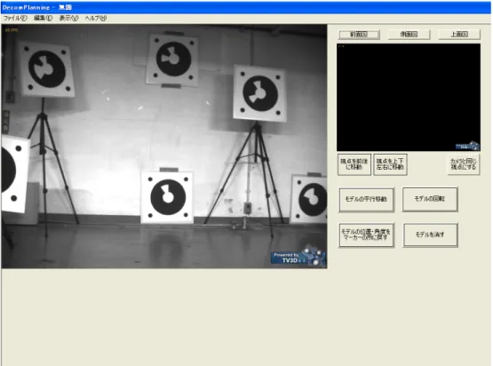Open the 表示 menu
The image size is (493, 366).
pos(68,19)
